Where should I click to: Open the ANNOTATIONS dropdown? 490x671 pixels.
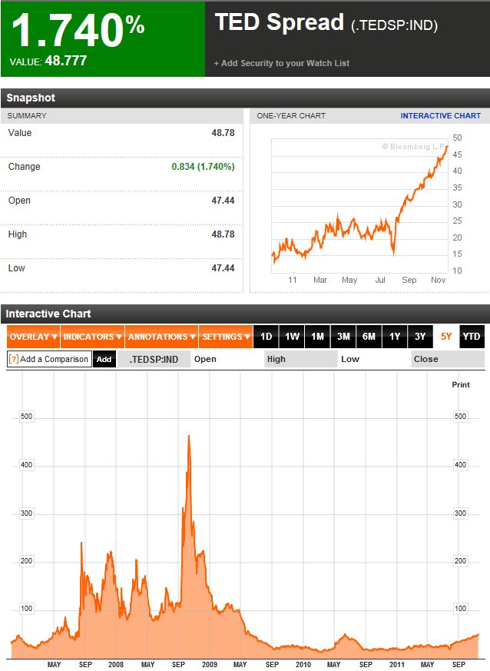[x=161, y=337]
